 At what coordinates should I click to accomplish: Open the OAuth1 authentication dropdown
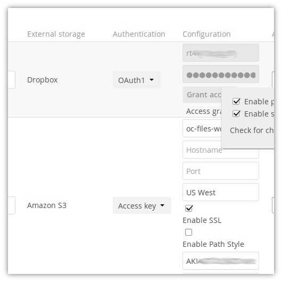pyautogui.click(x=137, y=80)
